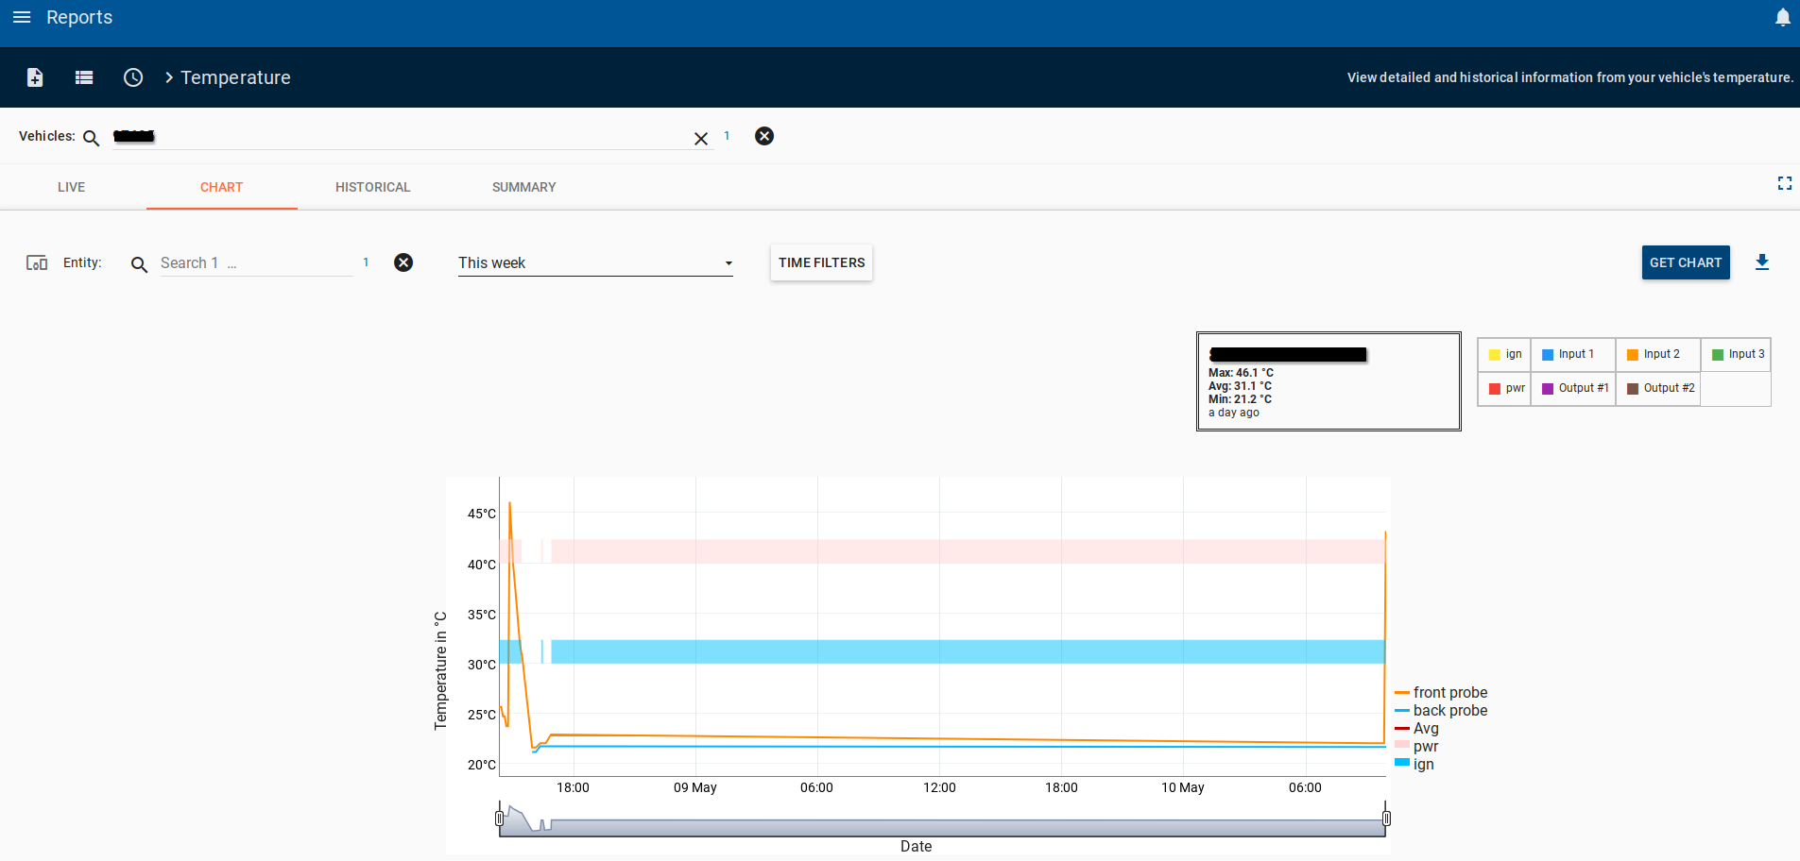The image size is (1800, 861).
Task: Toggle back probe series in chart legend
Action: pyautogui.click(x=1441, y=710)
